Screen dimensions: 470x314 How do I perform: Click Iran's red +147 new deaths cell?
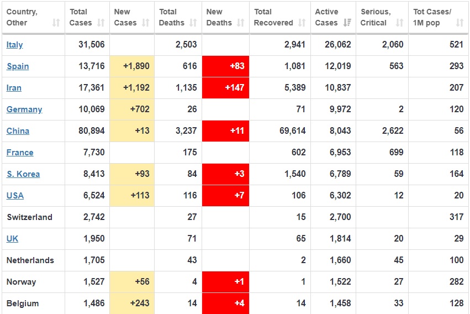225,88
